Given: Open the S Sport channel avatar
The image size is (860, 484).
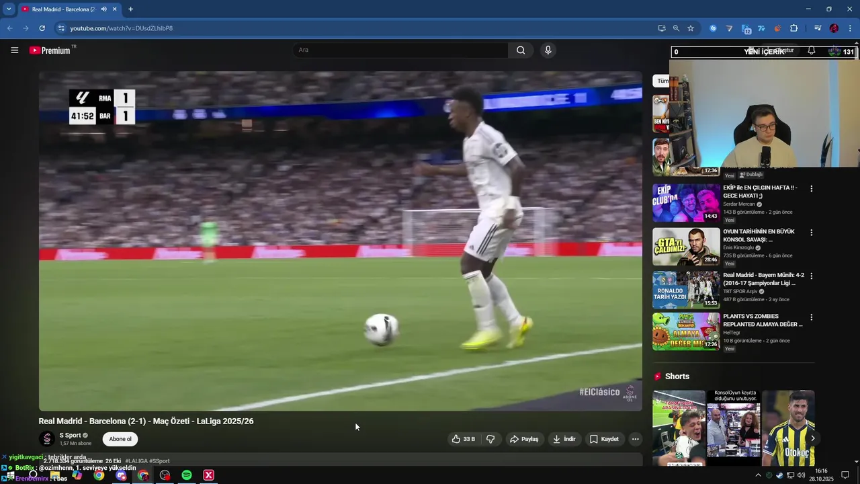Looking at the screenshot, I should [x=46, y=439].
